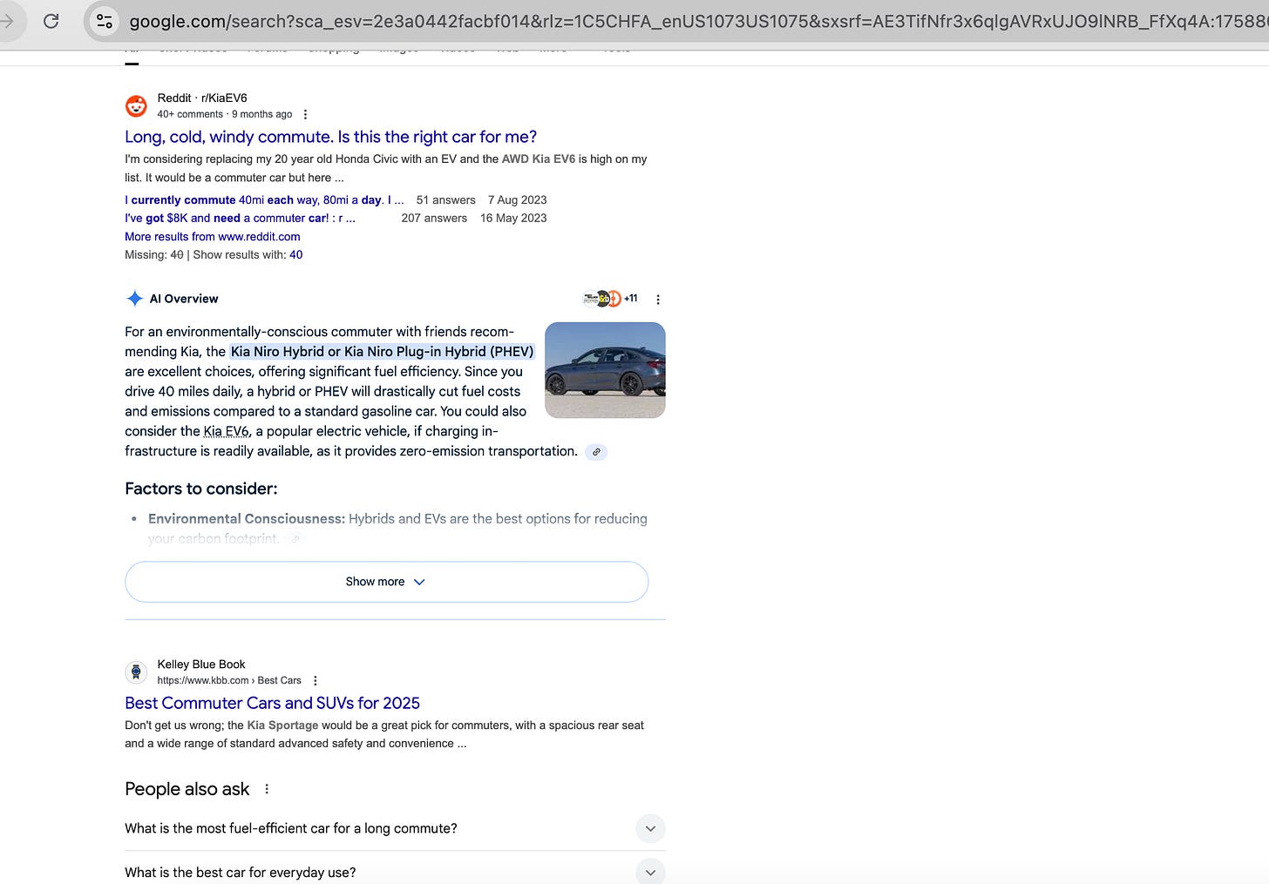Reload the page with the browser refresh icon
The image size is (1269, 884).
(51, 21)
